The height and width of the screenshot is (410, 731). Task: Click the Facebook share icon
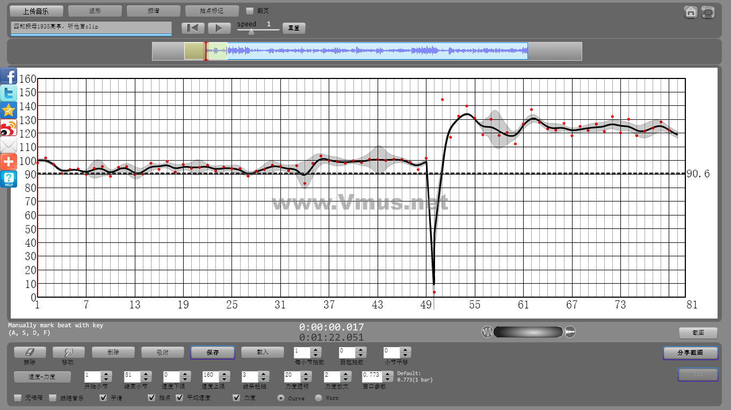point(9,76)
